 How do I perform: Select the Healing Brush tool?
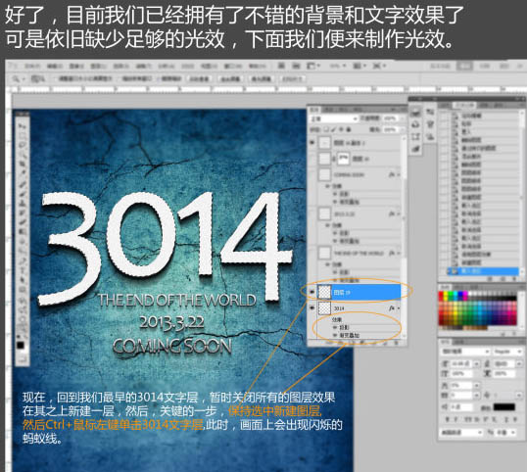(23, 185)
